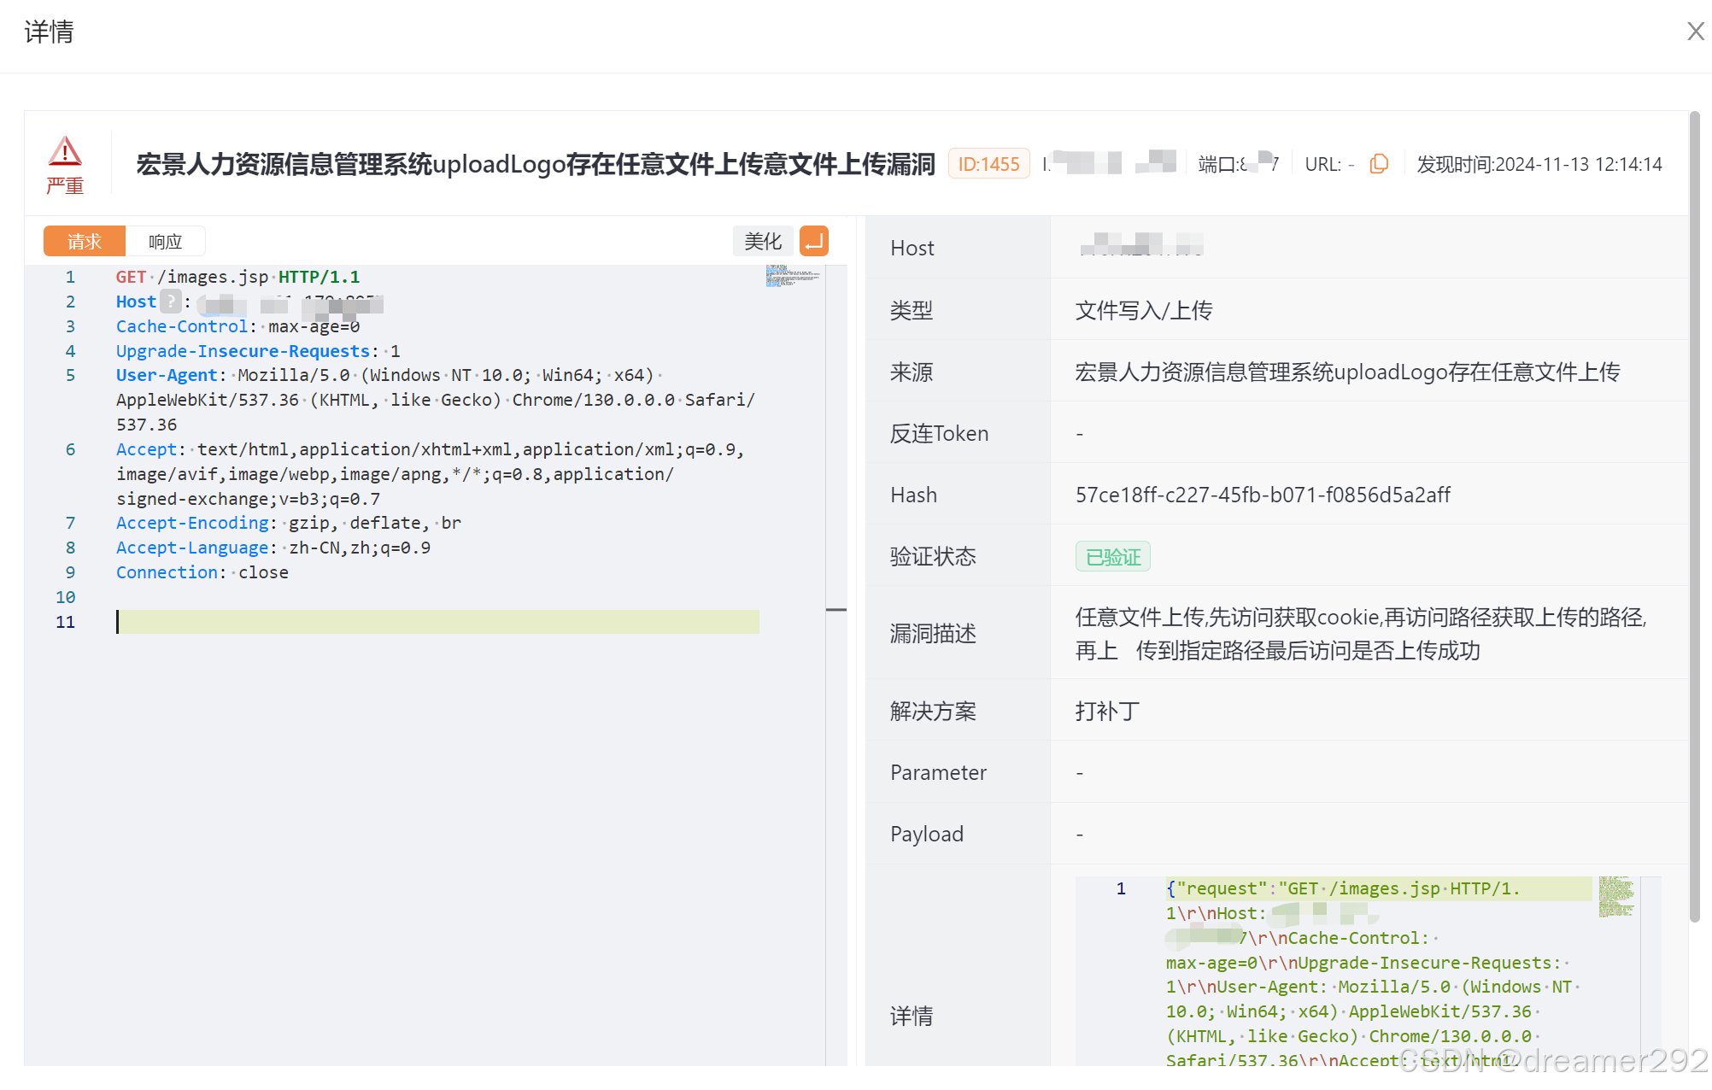Image resolution: width=1712 pixels, height=1090 pixels.
Task: Click the ID:1455 badge
Action: (x=988, y=164)
